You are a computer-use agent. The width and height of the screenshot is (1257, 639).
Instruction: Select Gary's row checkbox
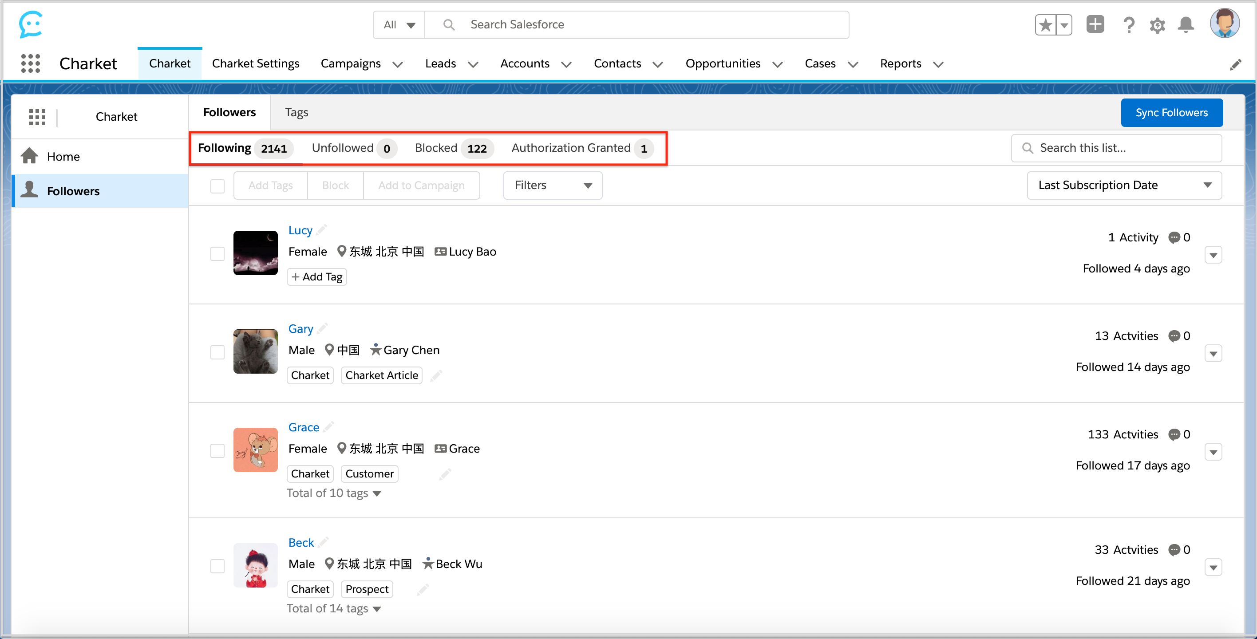[217, 352]
